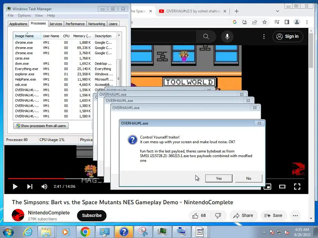Save video to a playlist
The height and width of the screenshot is (238, 318).
tap(273, 216)
